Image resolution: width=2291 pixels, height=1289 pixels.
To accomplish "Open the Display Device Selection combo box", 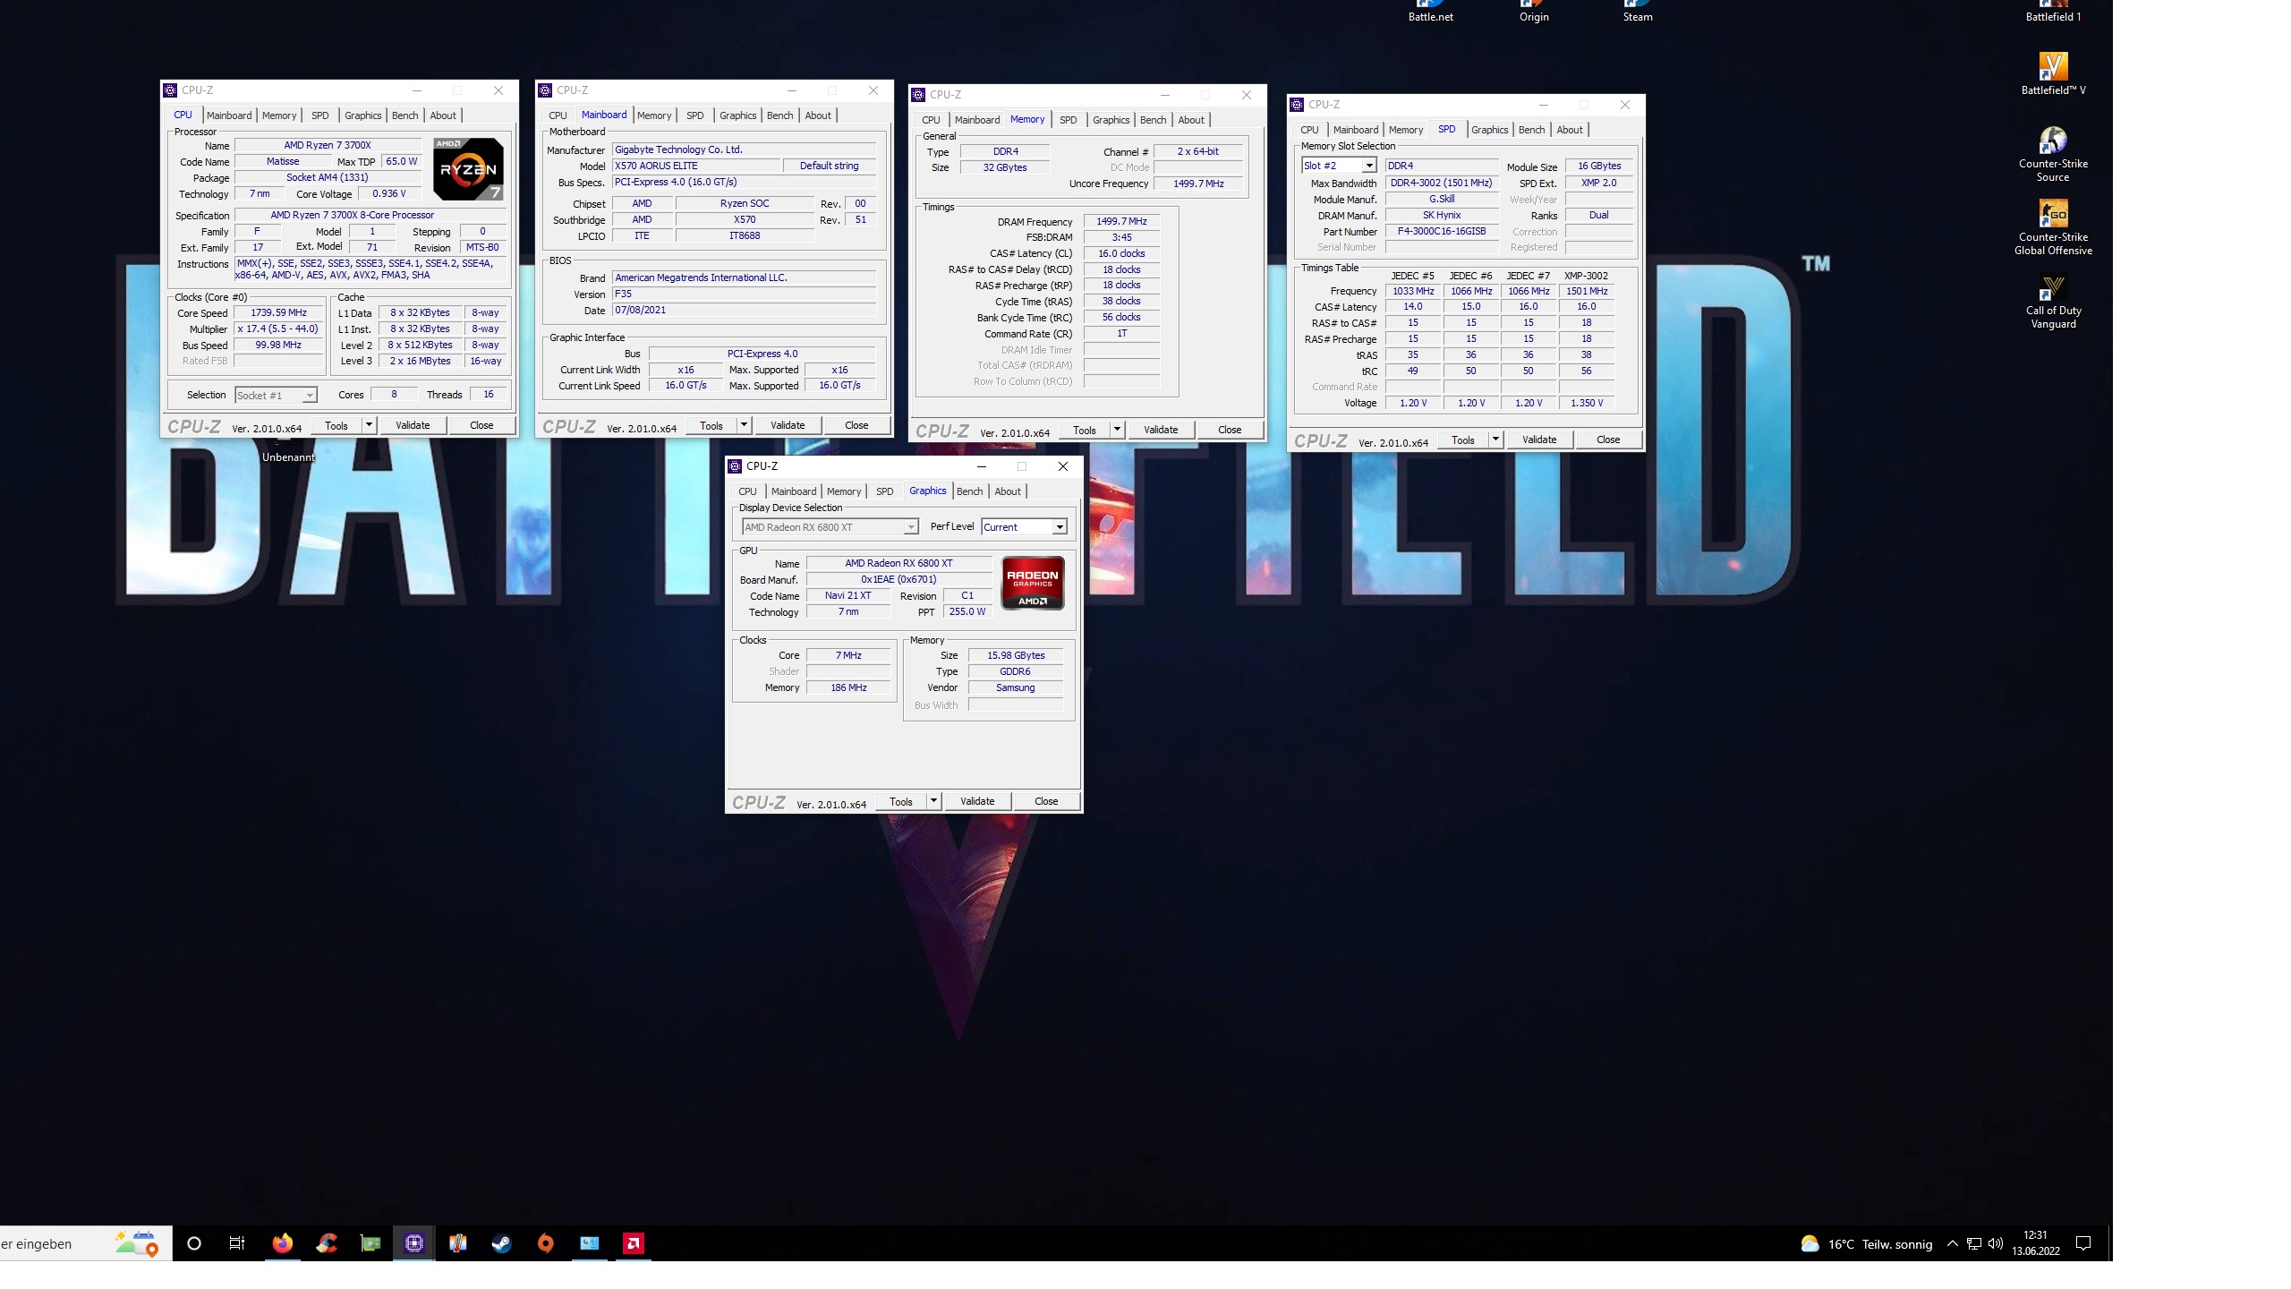I will 830,527.
